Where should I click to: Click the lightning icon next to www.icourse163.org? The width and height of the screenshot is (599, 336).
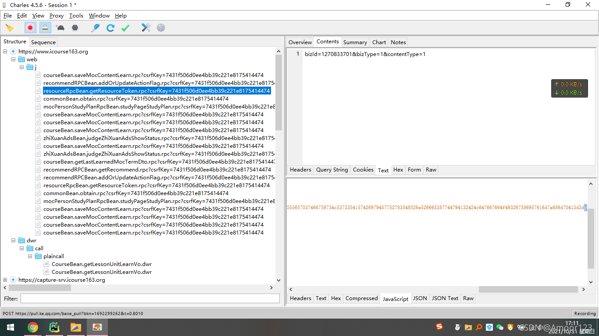tap(13, 52)
